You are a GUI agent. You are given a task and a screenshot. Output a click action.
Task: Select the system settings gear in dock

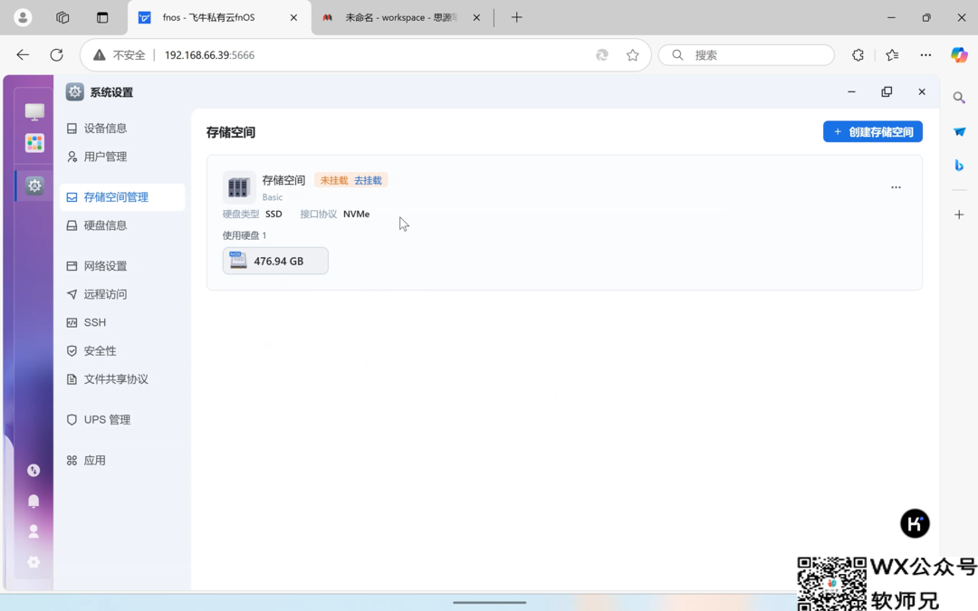(x=34, y=186)
